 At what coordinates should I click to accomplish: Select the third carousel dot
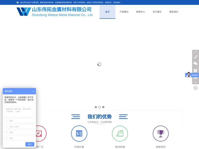[103, 107]
